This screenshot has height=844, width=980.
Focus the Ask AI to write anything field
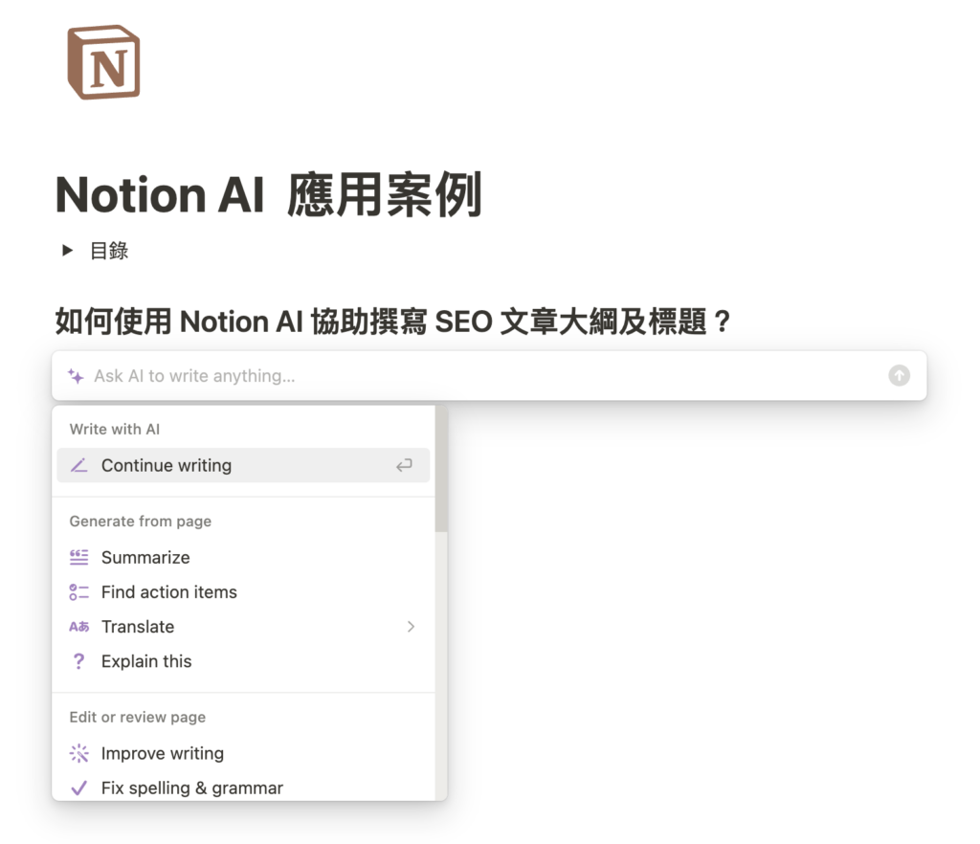(489, 375)
